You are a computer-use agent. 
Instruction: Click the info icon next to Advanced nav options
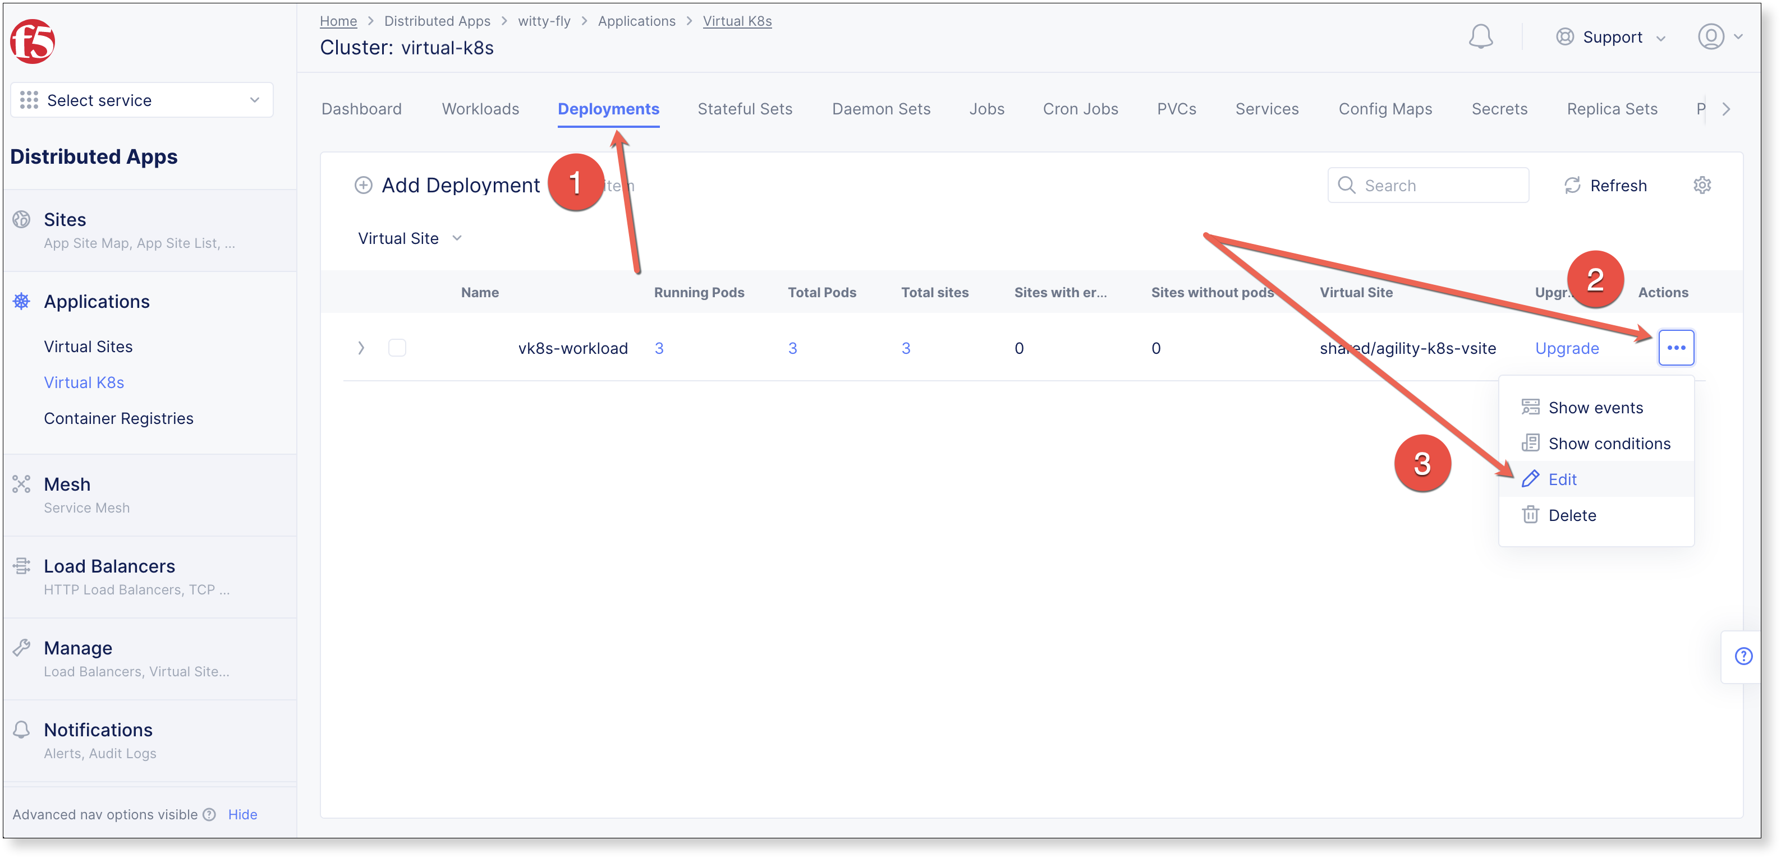209,814
